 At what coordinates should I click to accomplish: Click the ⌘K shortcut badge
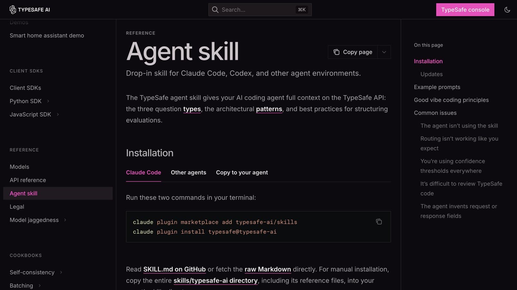tap(302, 10)
